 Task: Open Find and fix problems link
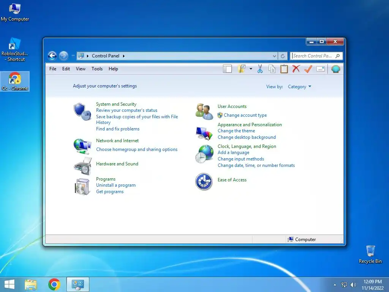coord(118,129)
